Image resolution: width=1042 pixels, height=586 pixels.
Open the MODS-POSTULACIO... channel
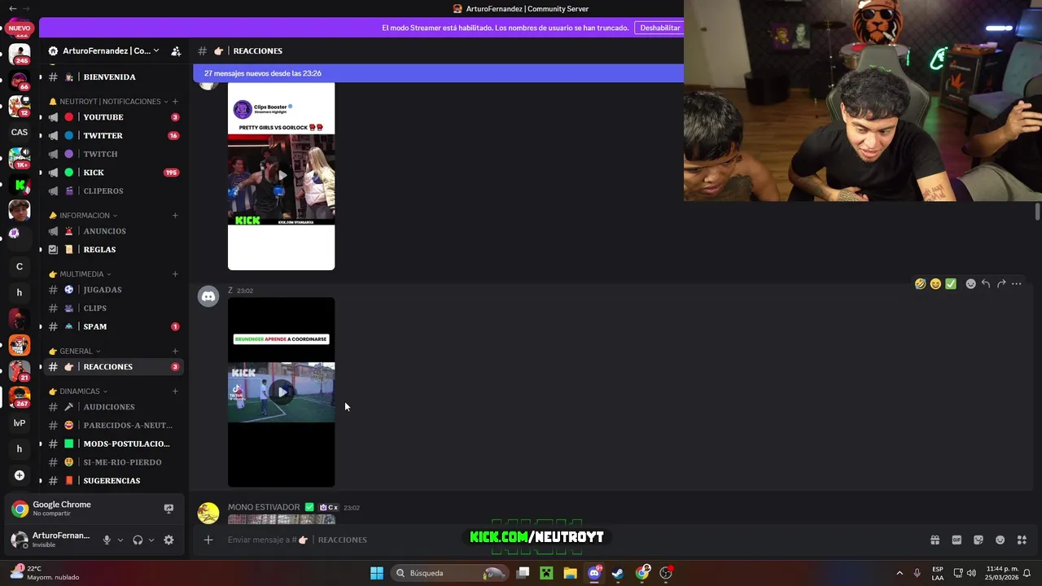pyautogui.click(x=113, y=444)
